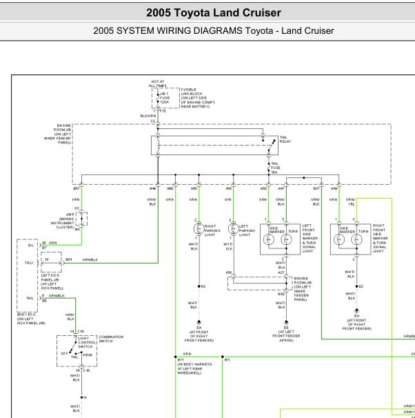The image size is (415, 418).
Task: Click the A37 connector label
Action: coord(281,272)
